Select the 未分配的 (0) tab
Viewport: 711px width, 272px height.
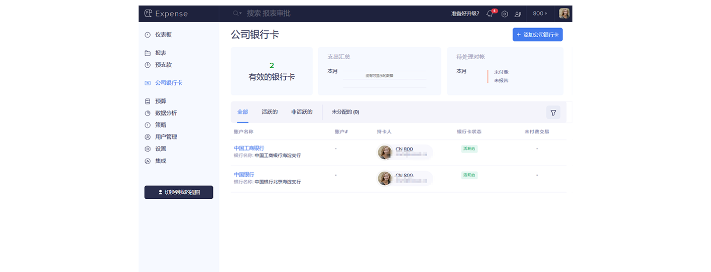[x=345, y=112]
